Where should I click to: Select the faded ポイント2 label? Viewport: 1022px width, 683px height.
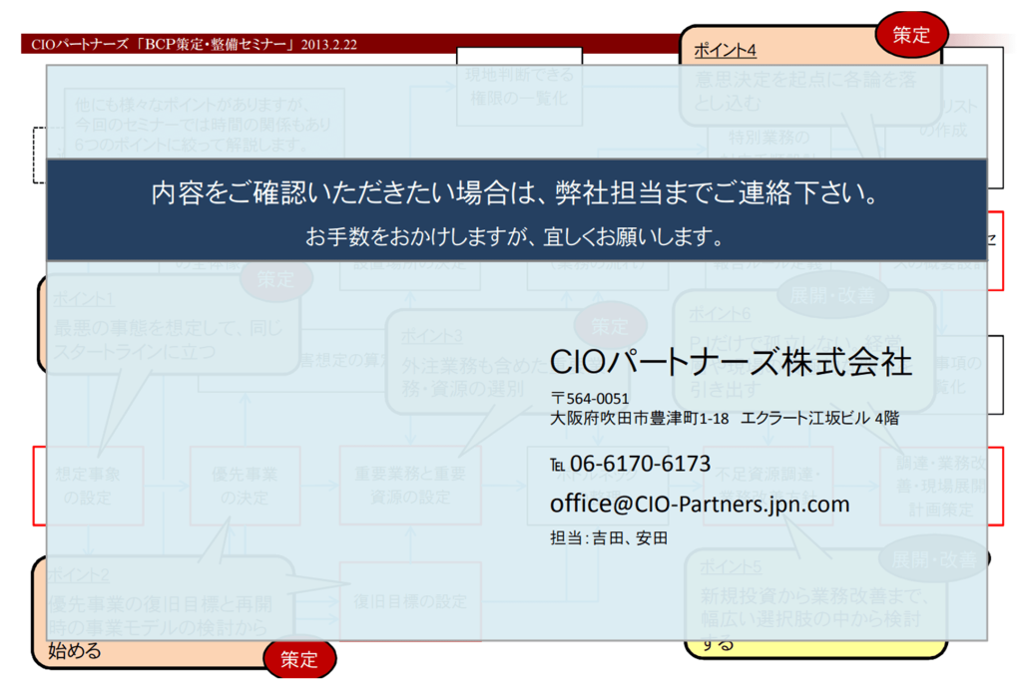(x=78, y=575)
